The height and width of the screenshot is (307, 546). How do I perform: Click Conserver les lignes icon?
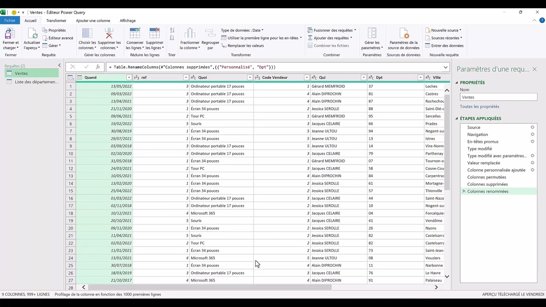click(x=135, y=34)
